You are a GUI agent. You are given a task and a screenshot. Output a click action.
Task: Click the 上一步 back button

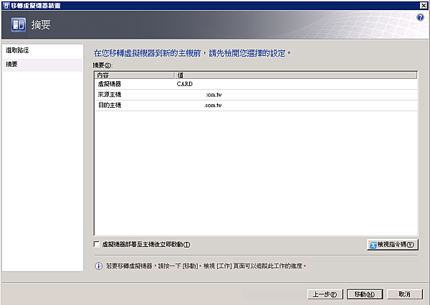325,294
